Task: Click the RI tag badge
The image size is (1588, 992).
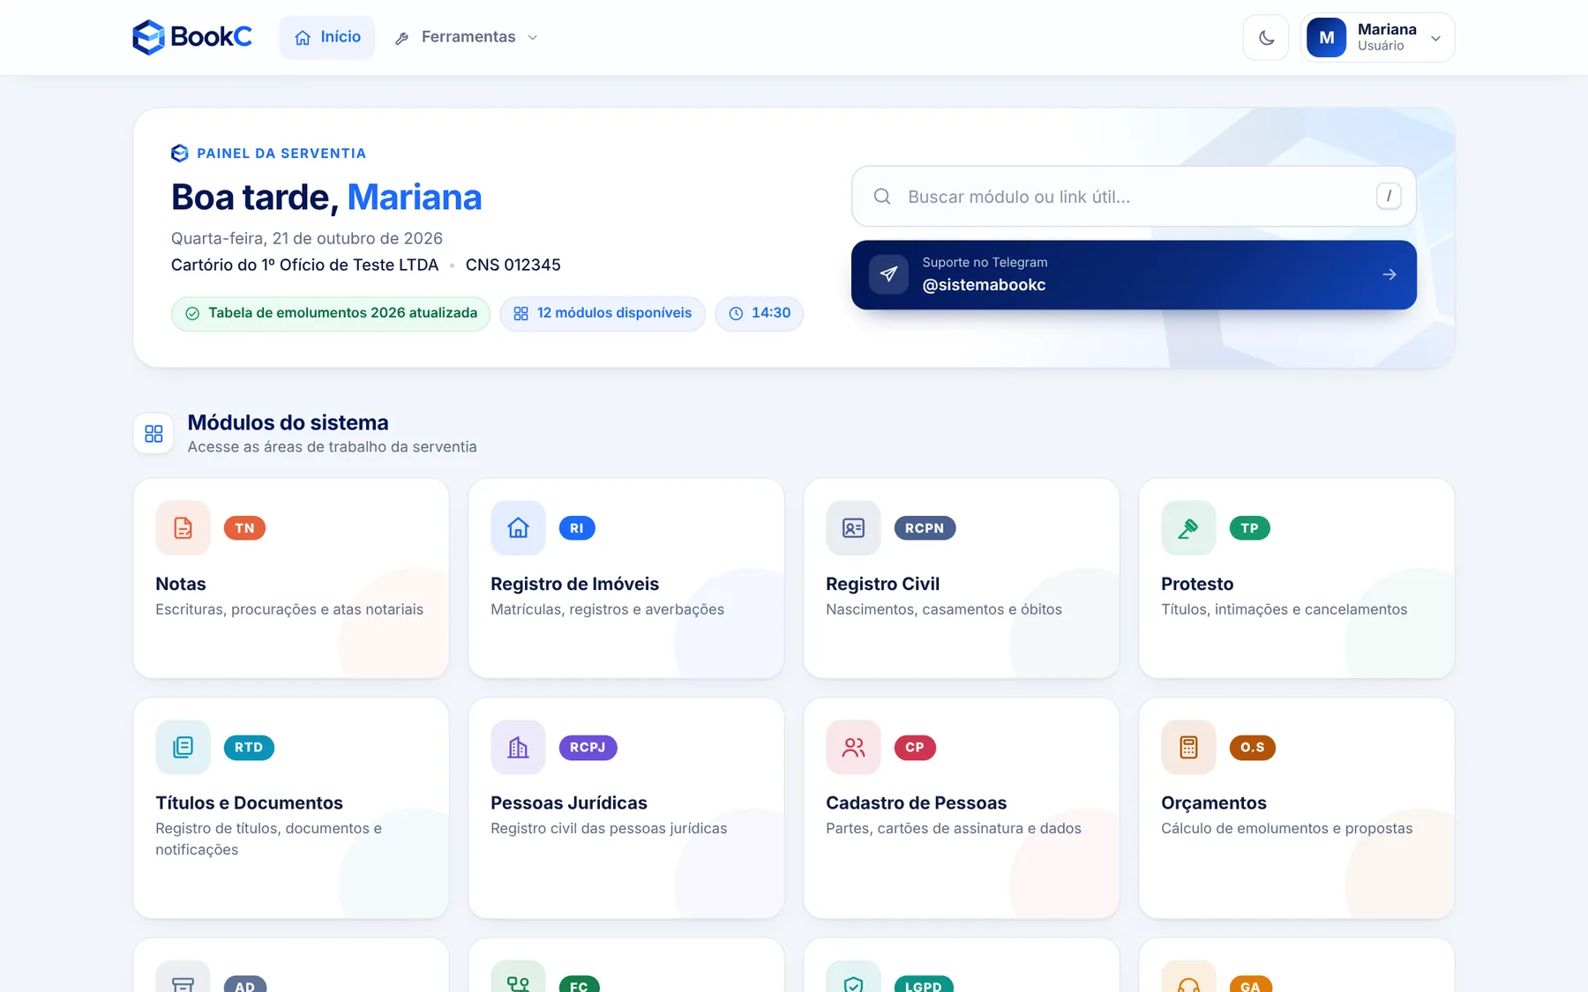Action: [x=577, y=528]
